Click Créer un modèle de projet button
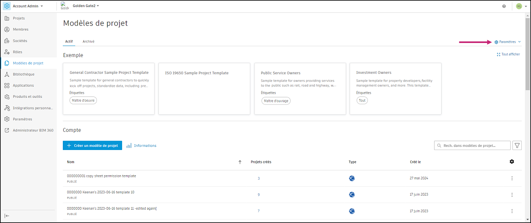The image size is (531, 223). pos(92,146)
